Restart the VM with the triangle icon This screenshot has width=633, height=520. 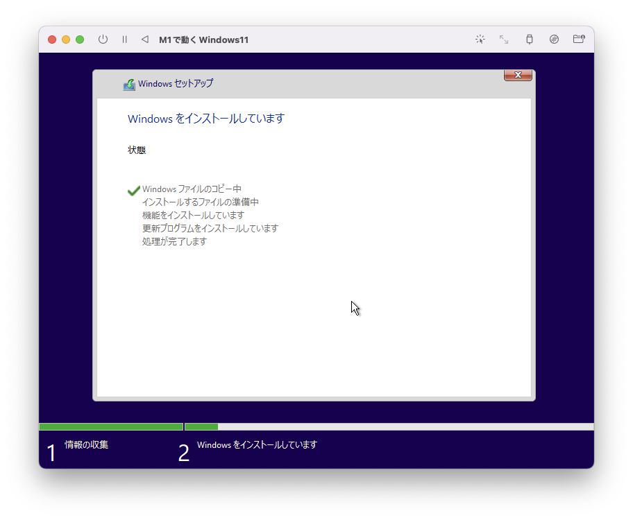point(145,40)
